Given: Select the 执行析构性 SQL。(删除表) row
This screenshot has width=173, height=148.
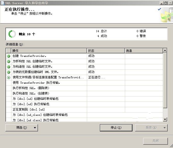Looking at the screenshot, I should [x=48, y=88].
